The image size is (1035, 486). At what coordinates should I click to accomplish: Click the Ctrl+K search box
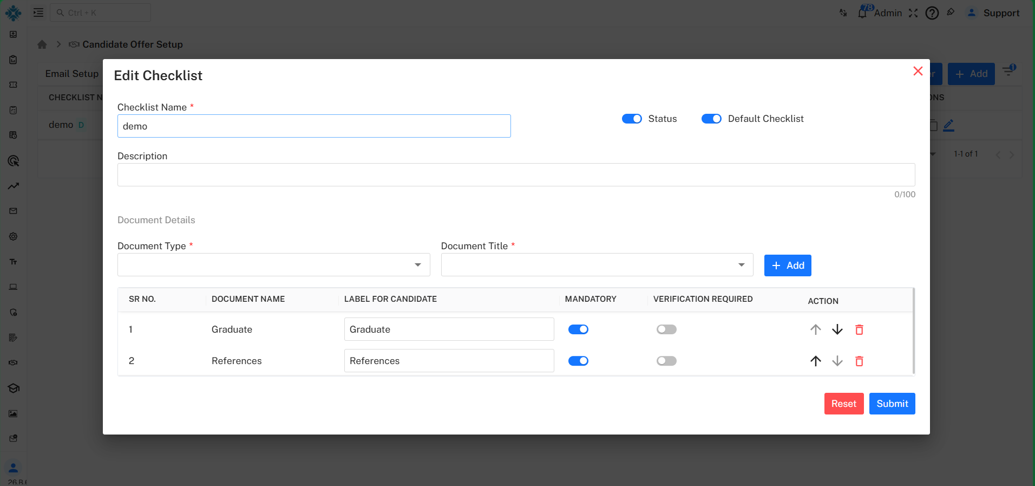(101, 12)
